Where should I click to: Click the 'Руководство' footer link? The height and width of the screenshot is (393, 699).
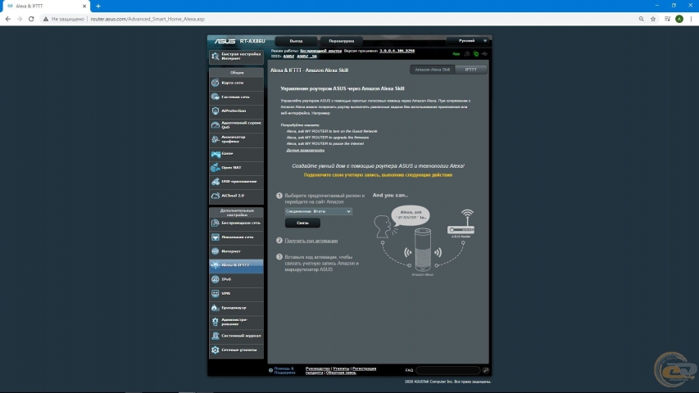317,368
